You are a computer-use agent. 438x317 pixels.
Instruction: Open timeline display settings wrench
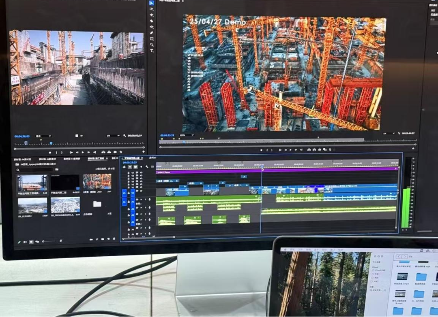pyautogui.click(x=147, y=167)
